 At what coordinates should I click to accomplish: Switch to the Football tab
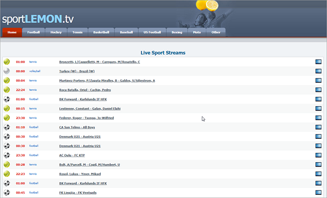(x=33, y=32)
